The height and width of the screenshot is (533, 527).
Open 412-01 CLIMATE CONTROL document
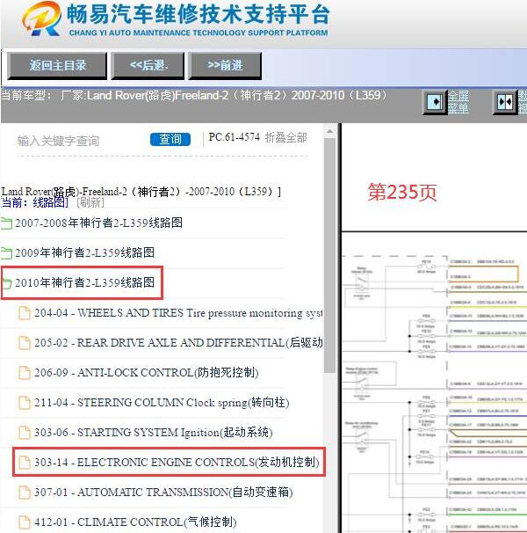135,522
